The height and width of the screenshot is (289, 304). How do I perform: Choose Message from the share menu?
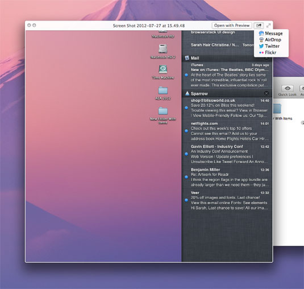point(271,34)
